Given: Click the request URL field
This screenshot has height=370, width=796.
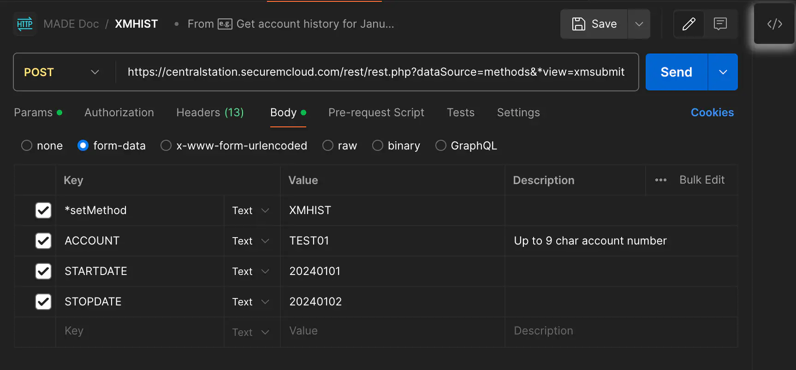Looking at the screenshot, I should (x=376, y=72).
